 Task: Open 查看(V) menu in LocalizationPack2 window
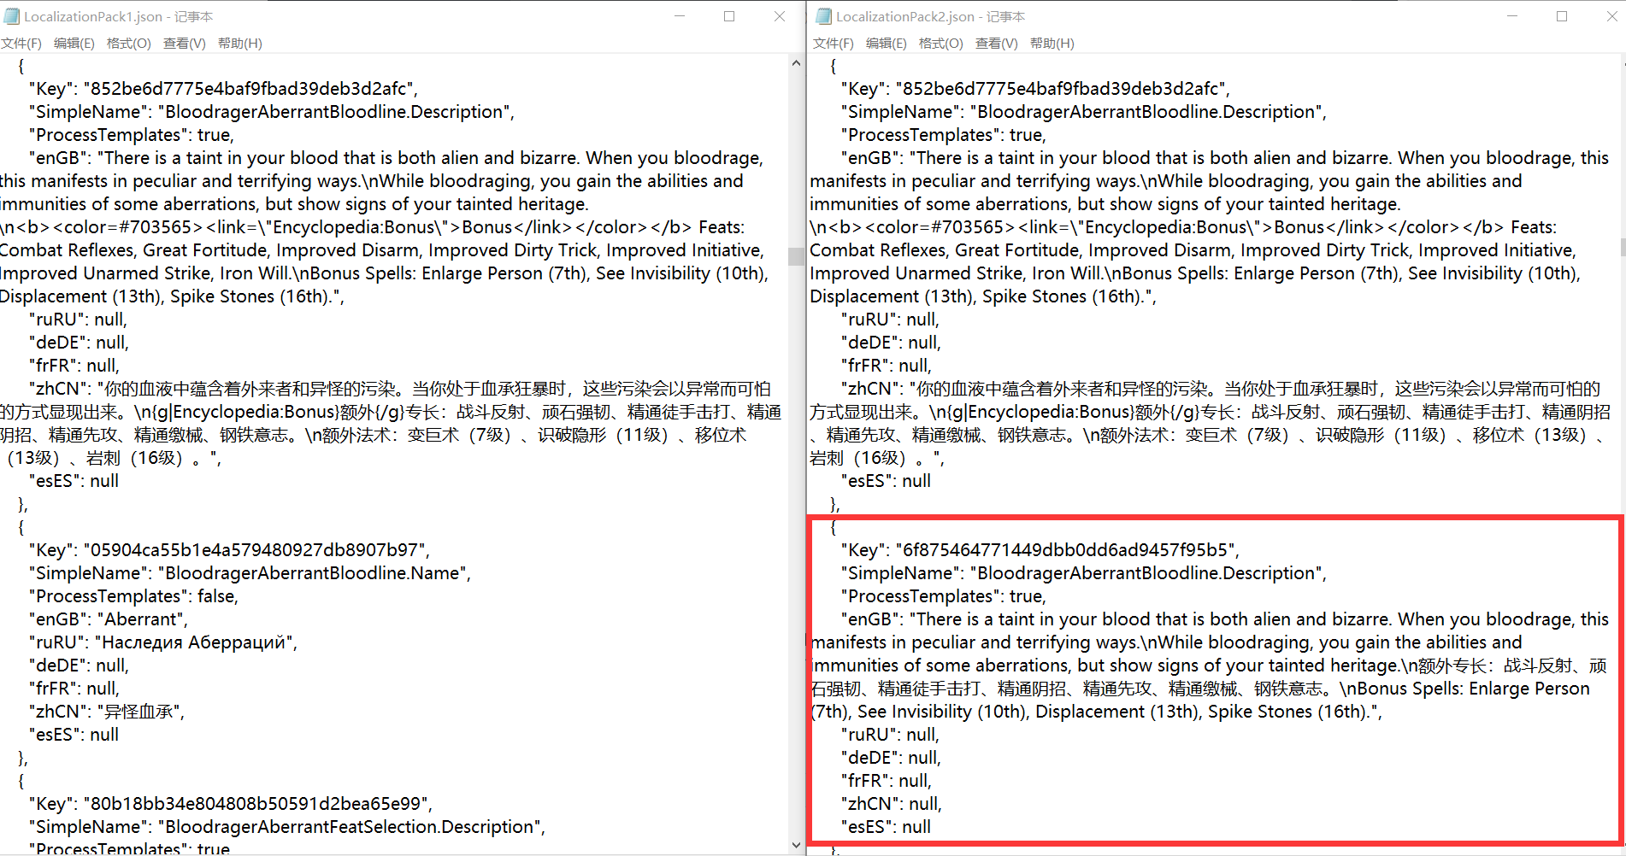pos(997,44)
